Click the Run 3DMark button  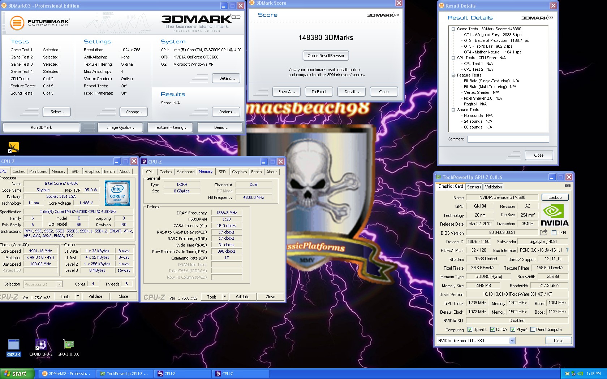tap(42, 127)
